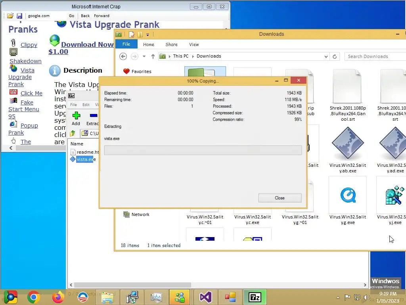Select Favorites in the navigation pane
Image resolution: width=406 pixels, height=305 pixels.
138,71
